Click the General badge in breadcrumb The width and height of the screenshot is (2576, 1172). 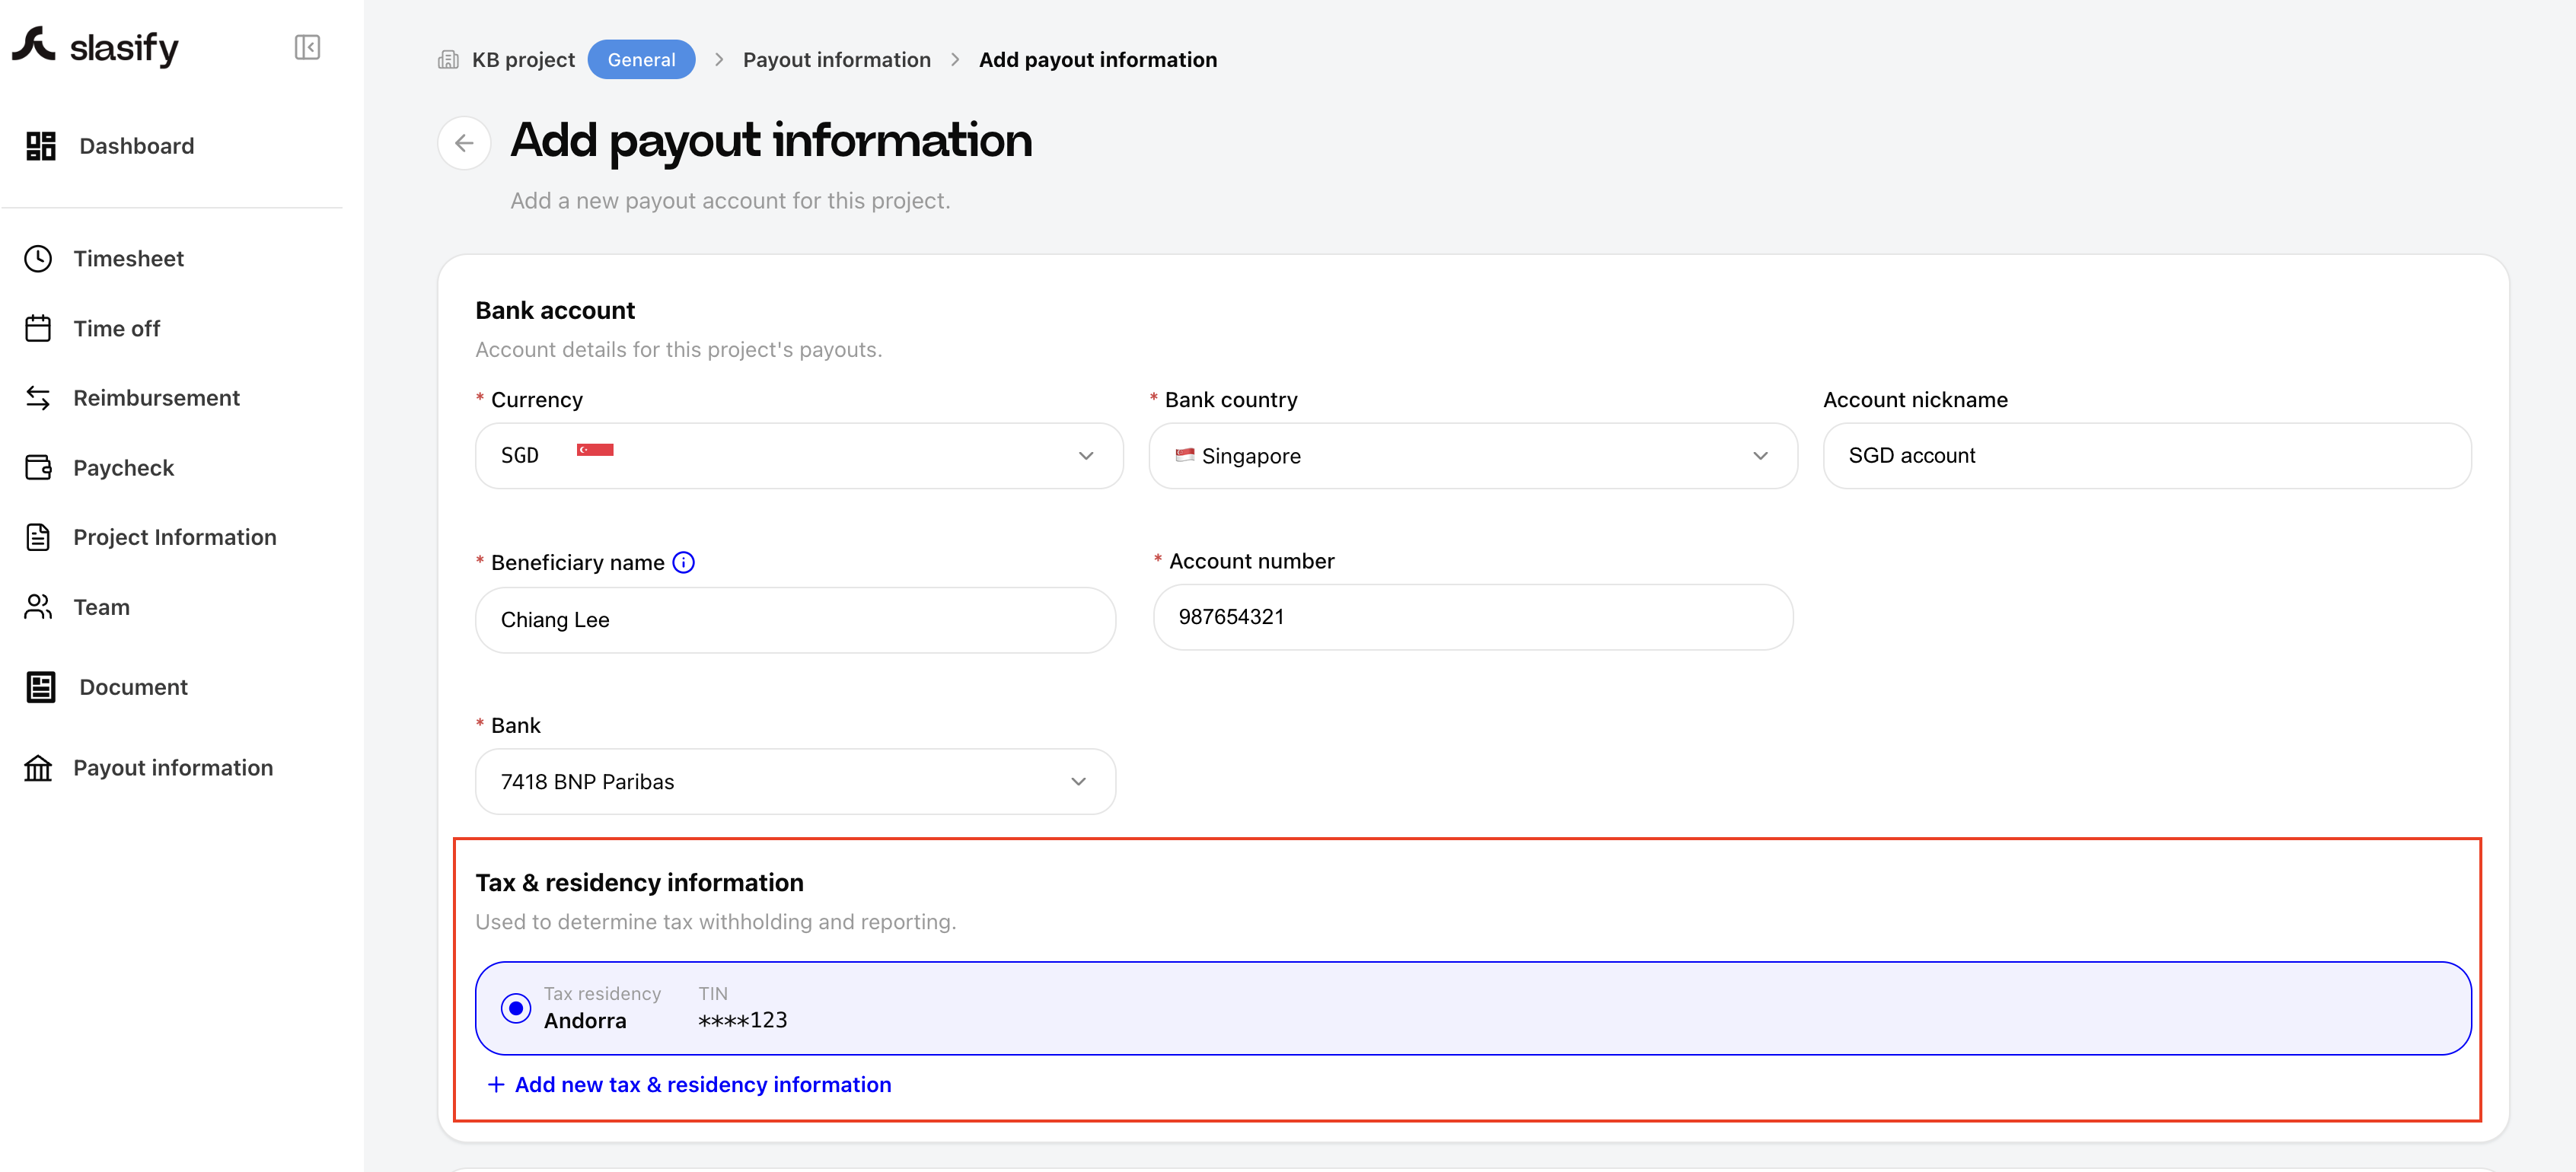pos(641,60)
